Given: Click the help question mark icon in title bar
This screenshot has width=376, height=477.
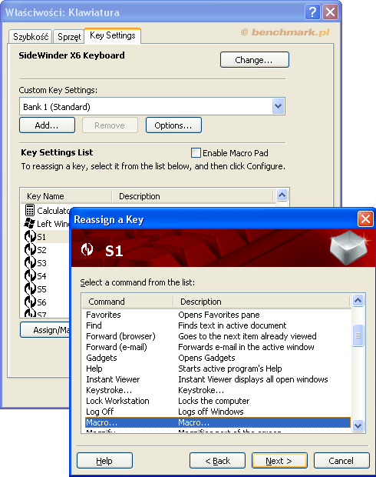Looking at the screenshot, I should (x=312, y=12).
